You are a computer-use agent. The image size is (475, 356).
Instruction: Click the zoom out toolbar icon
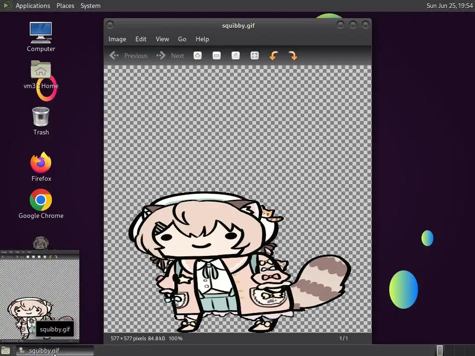[x=217, y=56]
